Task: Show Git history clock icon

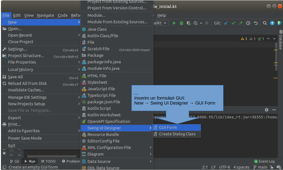Action: [248, 23]
